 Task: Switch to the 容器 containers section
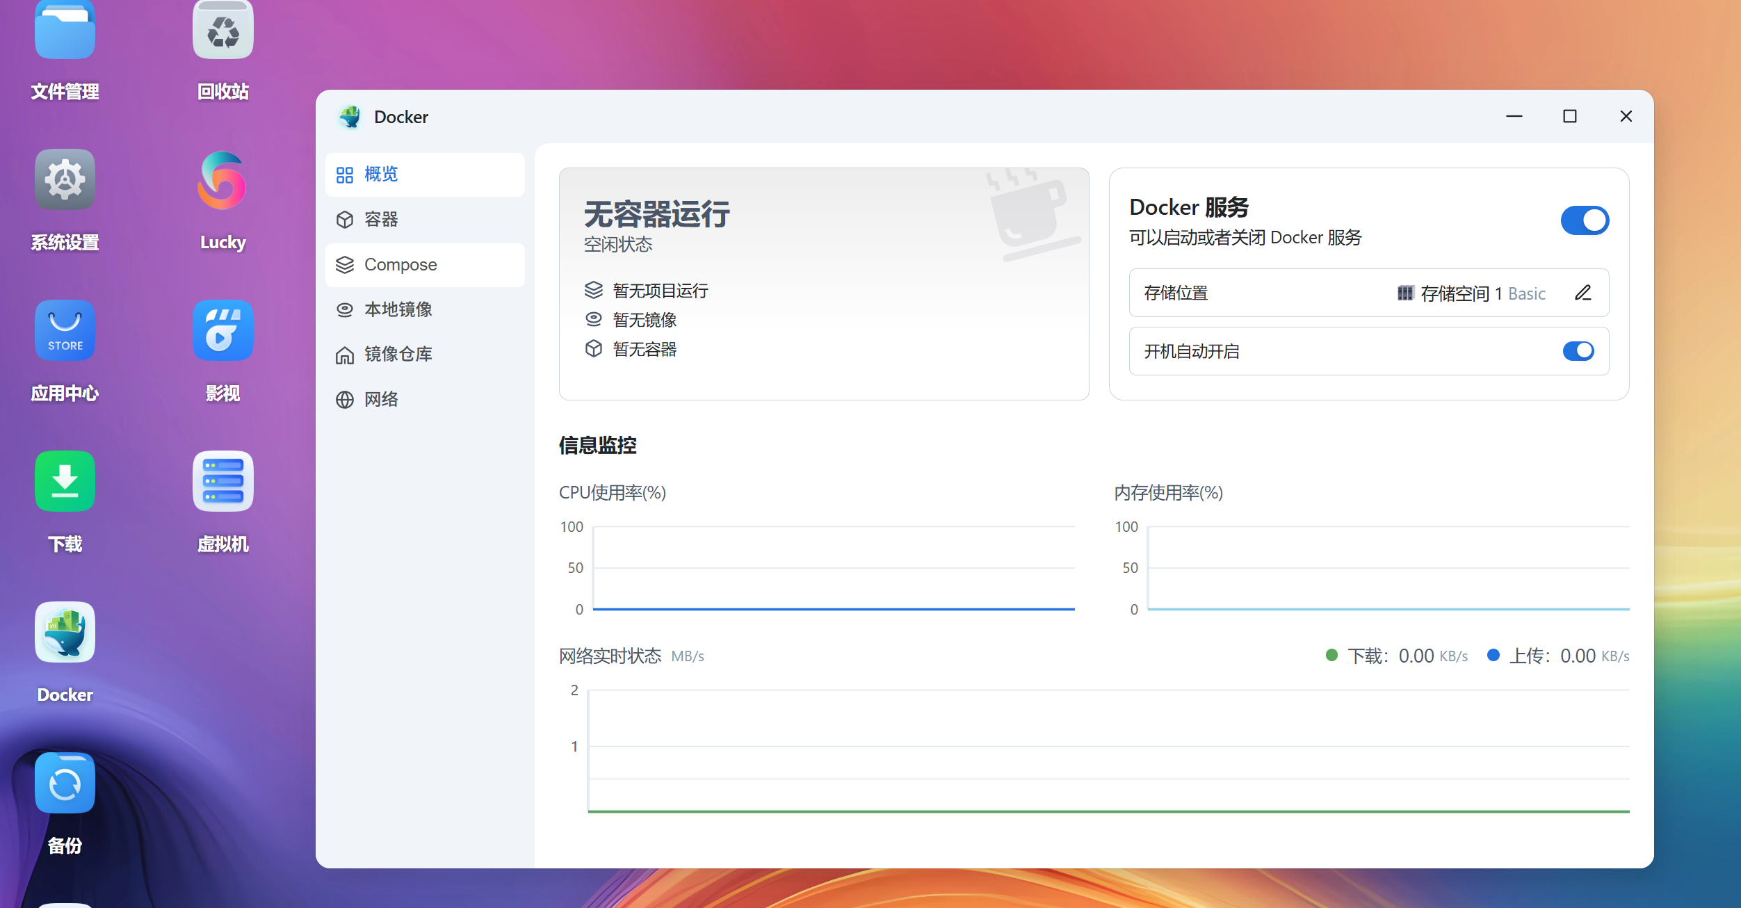coord(381,220)
